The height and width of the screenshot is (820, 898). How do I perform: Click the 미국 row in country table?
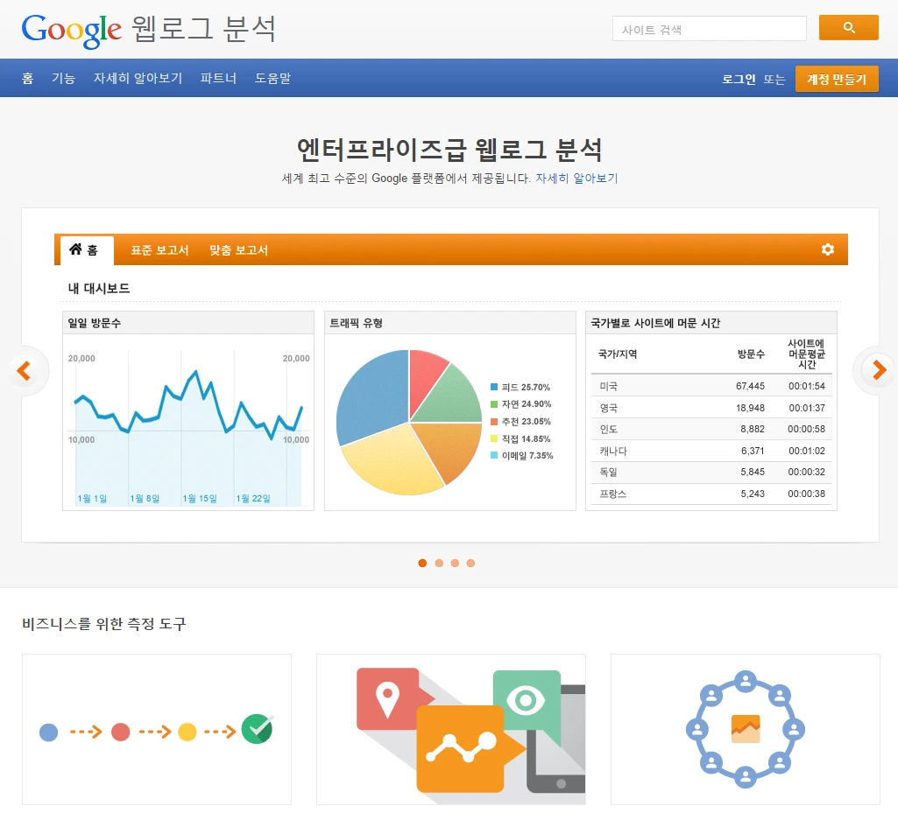coord(711,386)
